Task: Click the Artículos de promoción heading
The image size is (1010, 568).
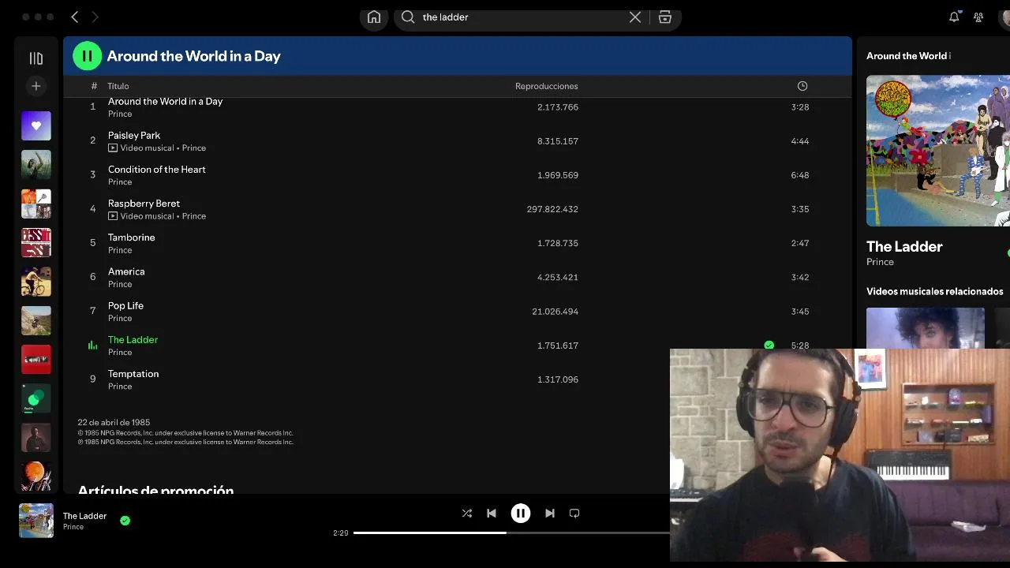Action: coord(155,489)
